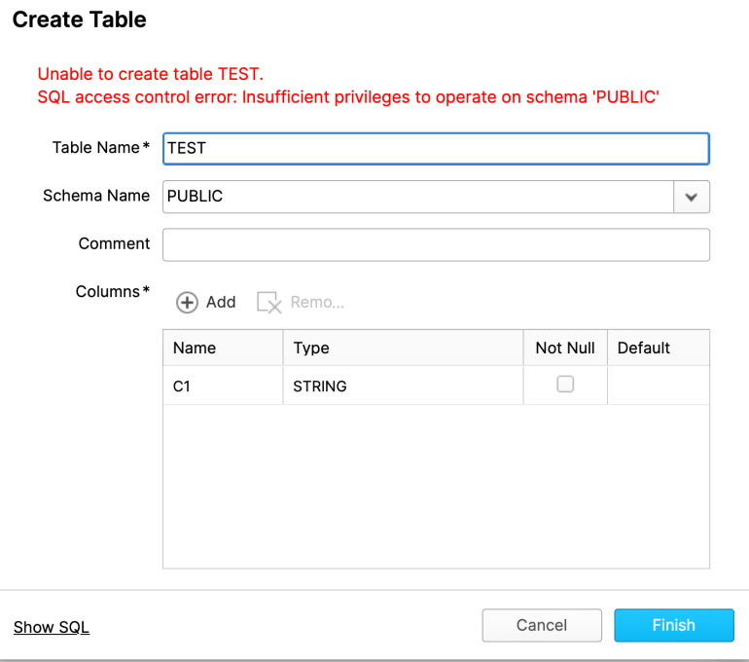749x662 pixels.
Task: Click the Add column plus icon
Action: coord(187,303)
